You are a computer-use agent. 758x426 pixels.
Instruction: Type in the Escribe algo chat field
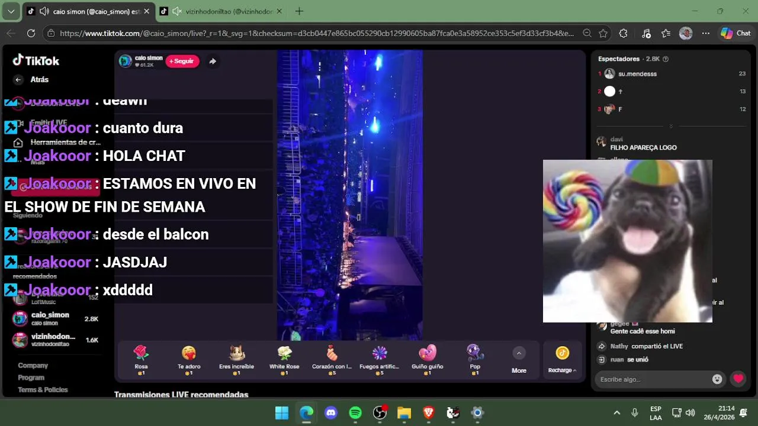click(x=653, y=379)
